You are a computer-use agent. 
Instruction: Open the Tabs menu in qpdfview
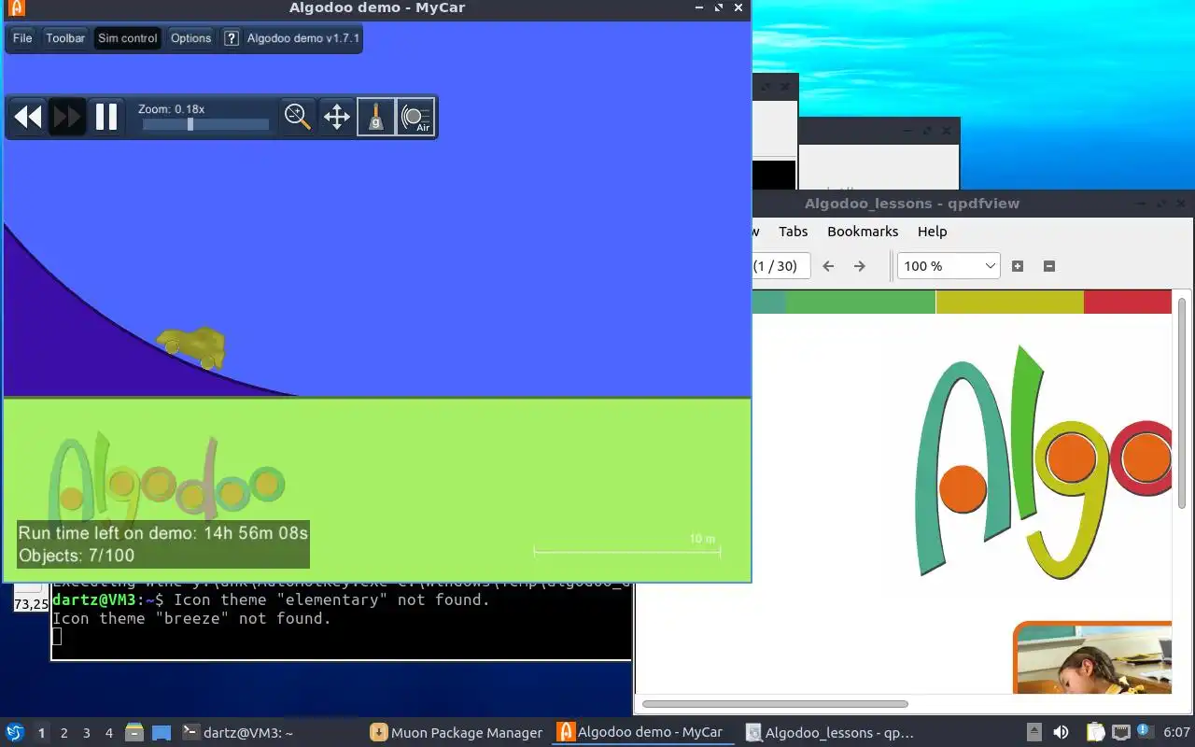pyautogui.click(x=793, y=232)
